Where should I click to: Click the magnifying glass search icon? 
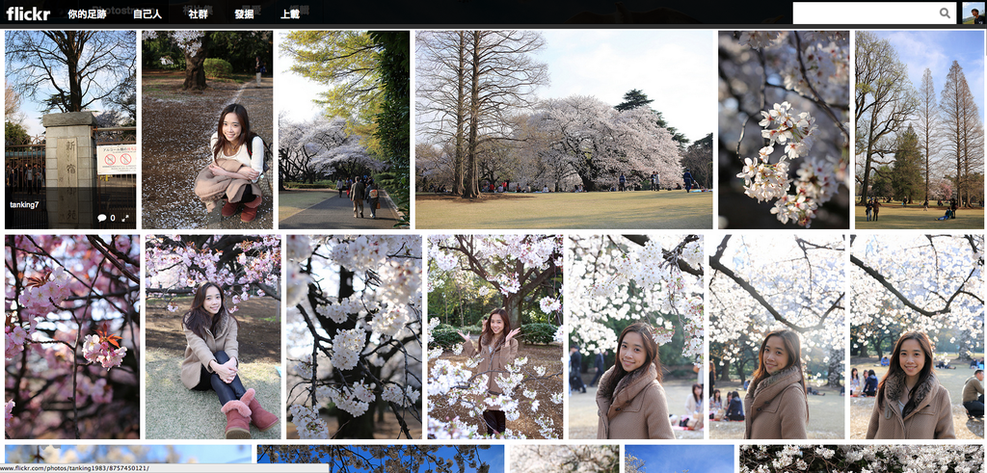point(945,13)
